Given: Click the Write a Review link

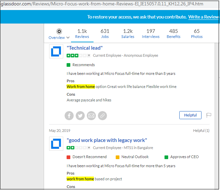Looking at the screenshot, I should (204, 17).
